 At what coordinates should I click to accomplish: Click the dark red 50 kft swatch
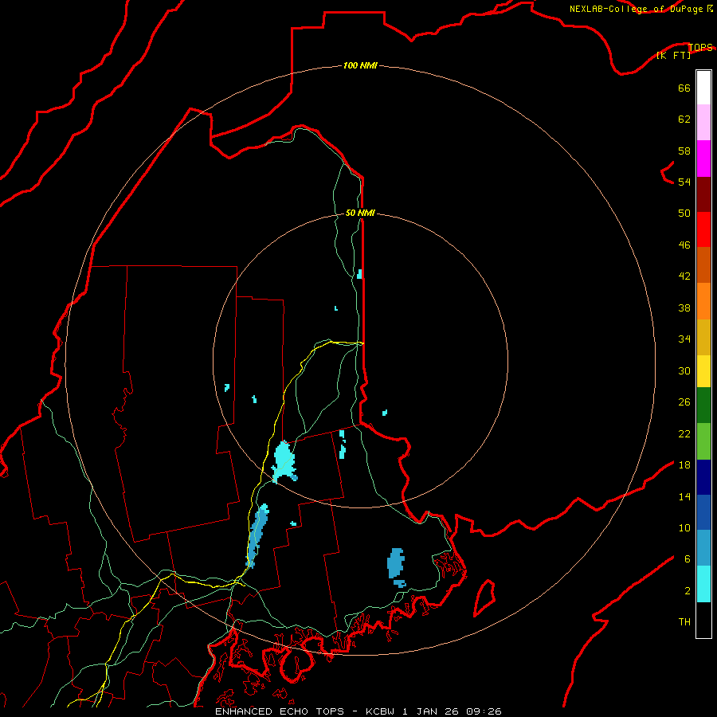pyautogui.click(x=703, y=194)
